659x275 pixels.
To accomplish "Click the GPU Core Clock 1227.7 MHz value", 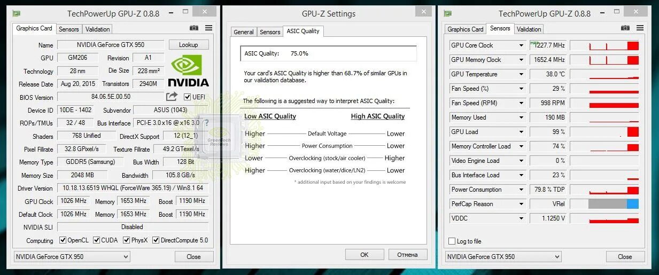I will [x=547, y=45].
